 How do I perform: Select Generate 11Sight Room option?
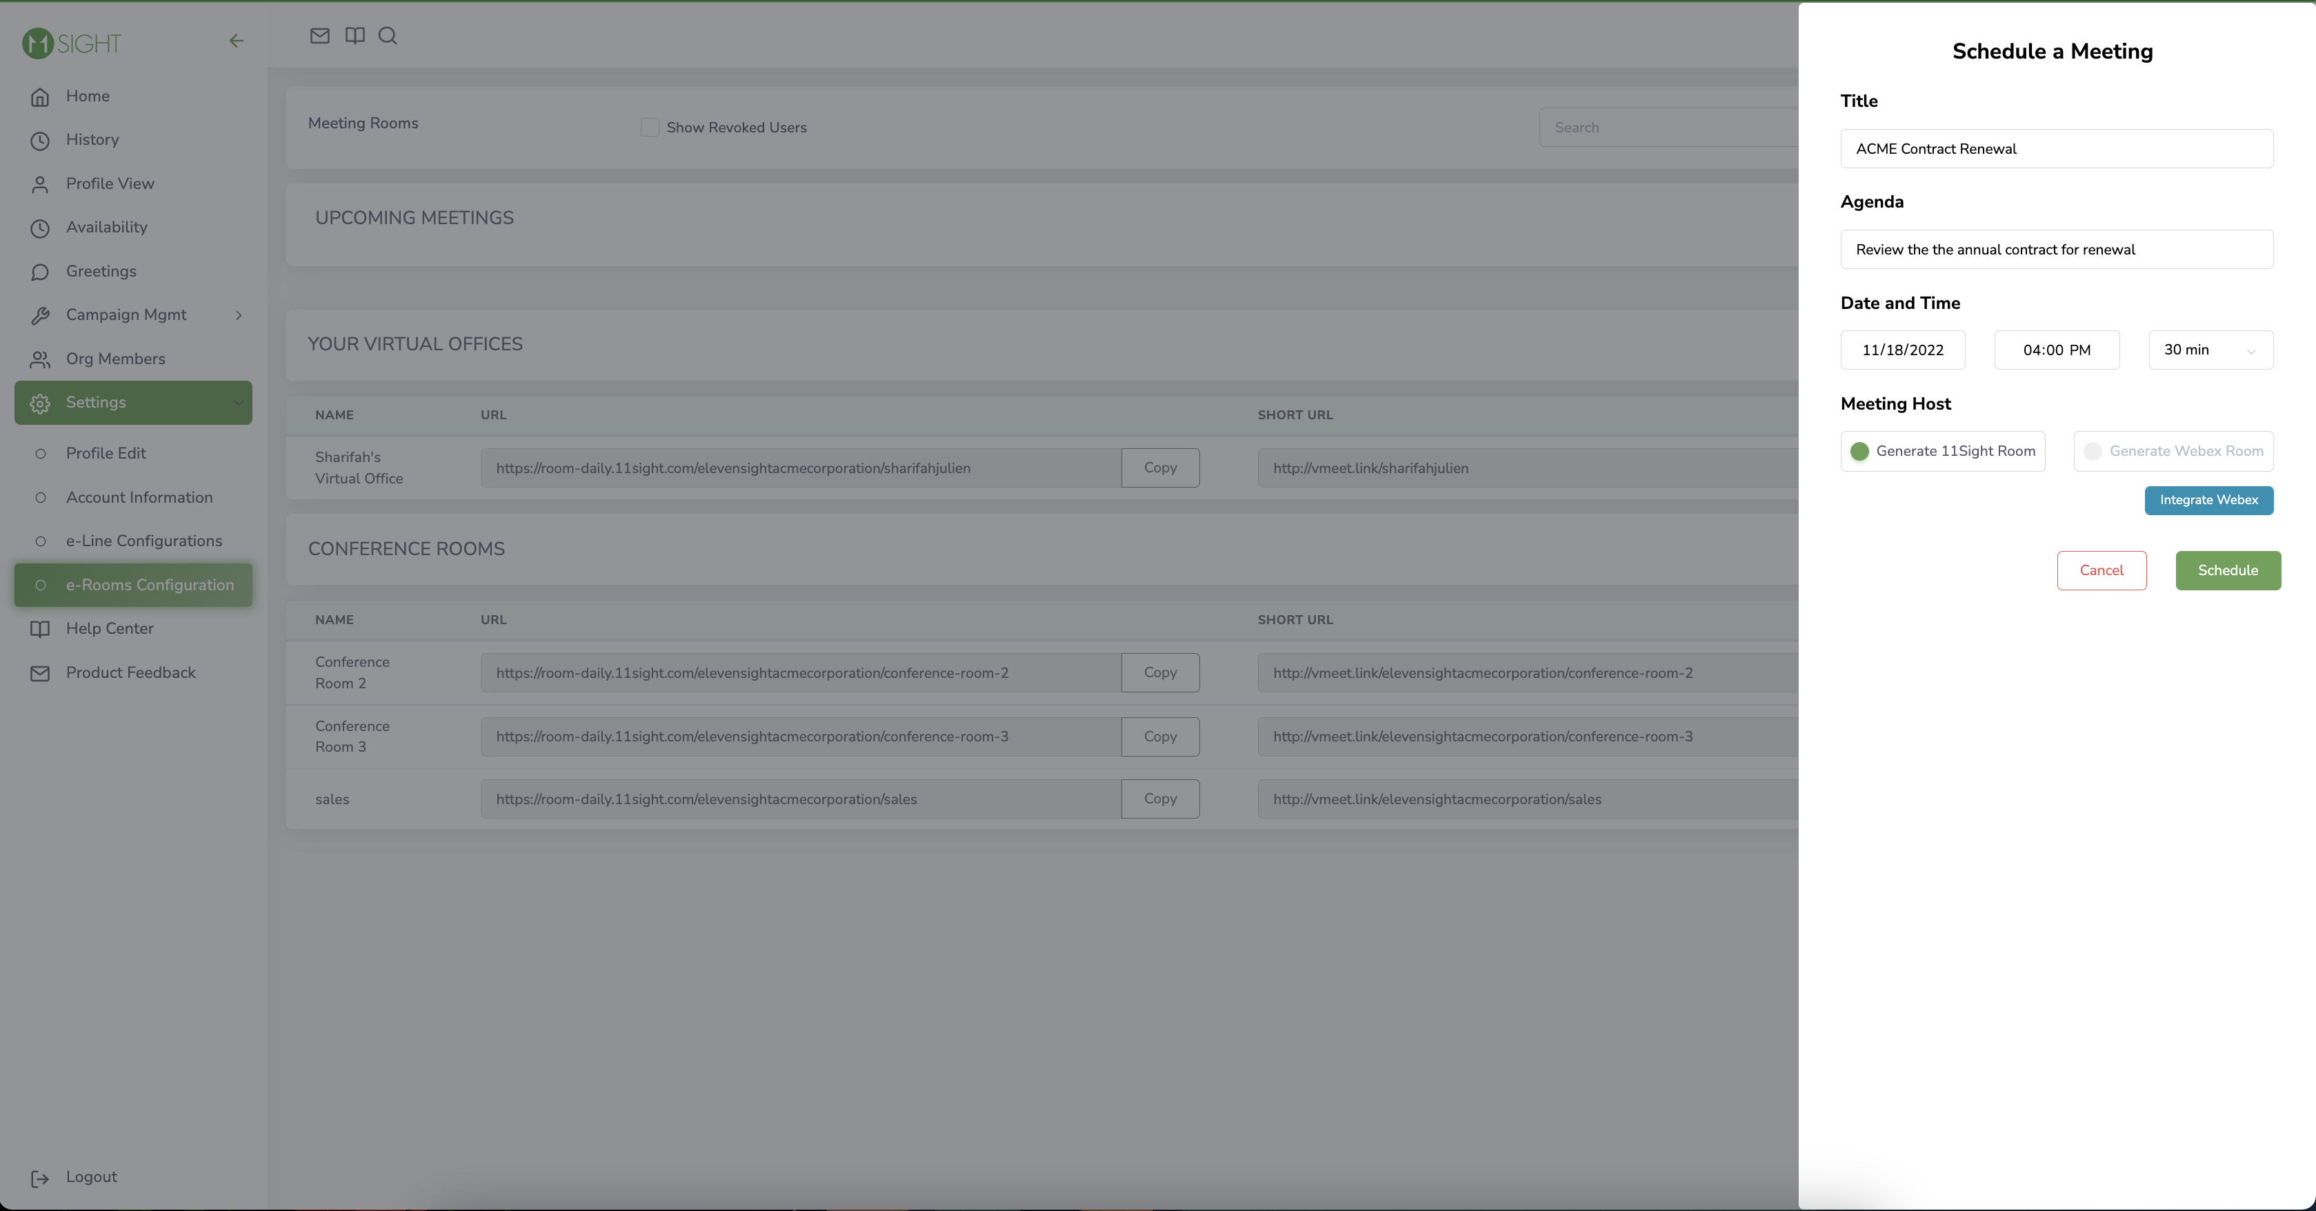(x=1943, y=451)
